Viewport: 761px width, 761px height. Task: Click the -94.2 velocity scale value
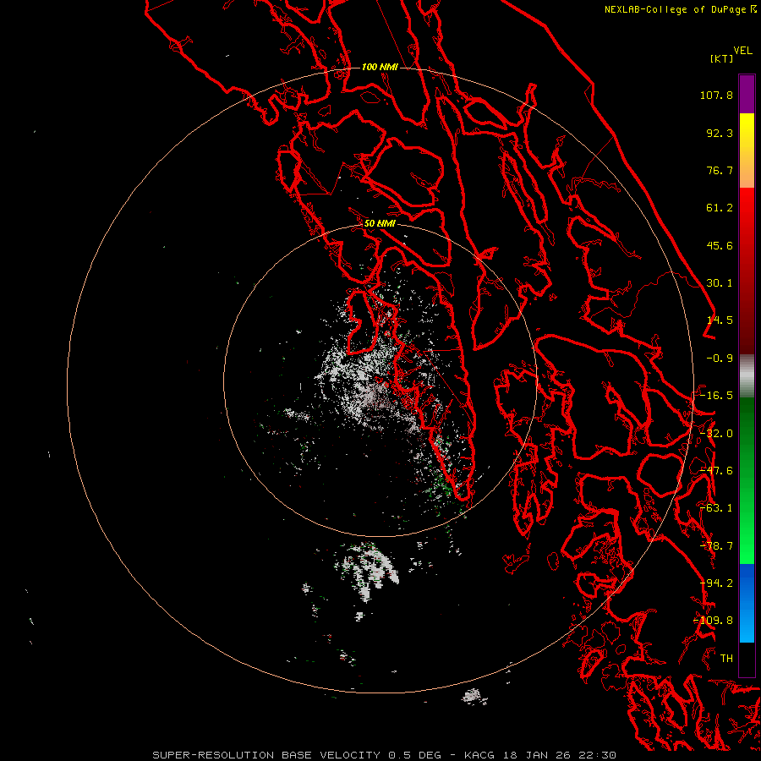[x=716, y=583]
